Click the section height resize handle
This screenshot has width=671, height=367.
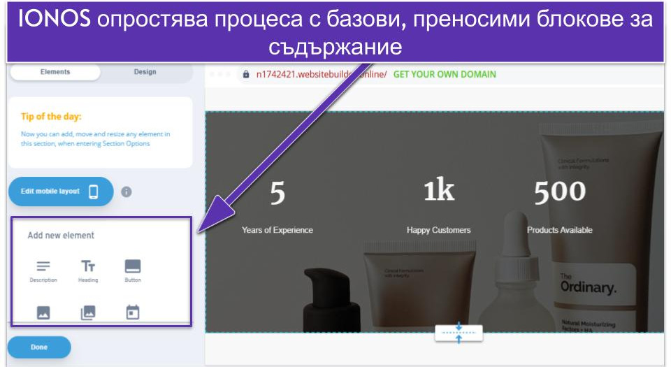459,333
